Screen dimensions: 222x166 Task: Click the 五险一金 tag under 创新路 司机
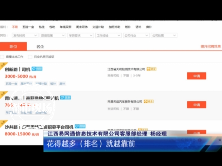12,84
